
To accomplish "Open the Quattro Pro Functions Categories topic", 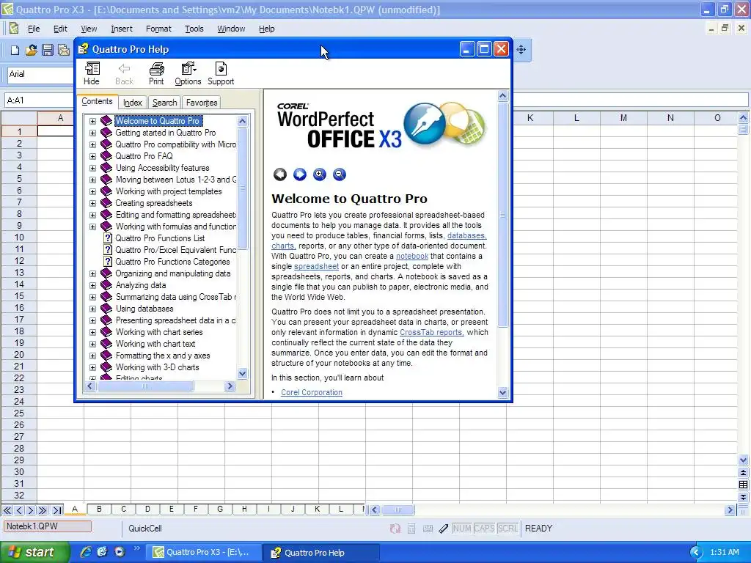I will pyautogui.click(x=172, y=262).
